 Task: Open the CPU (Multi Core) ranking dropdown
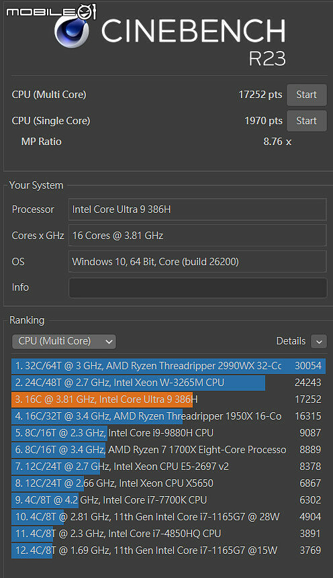(x=64, y=341)
